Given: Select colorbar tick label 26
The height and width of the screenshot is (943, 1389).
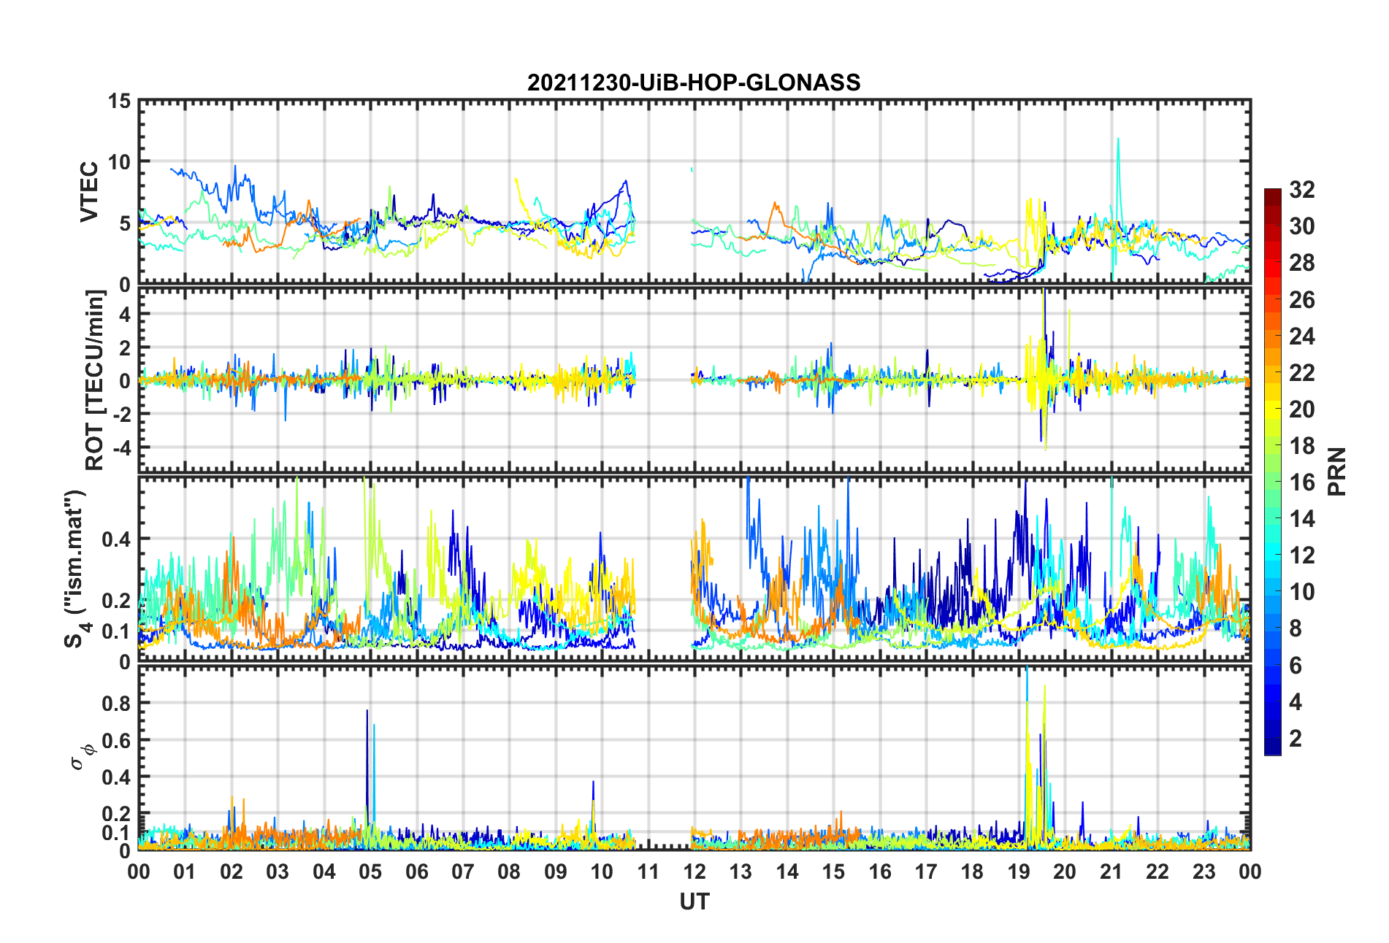Looking at the screenshot, I should point(1301,299).
